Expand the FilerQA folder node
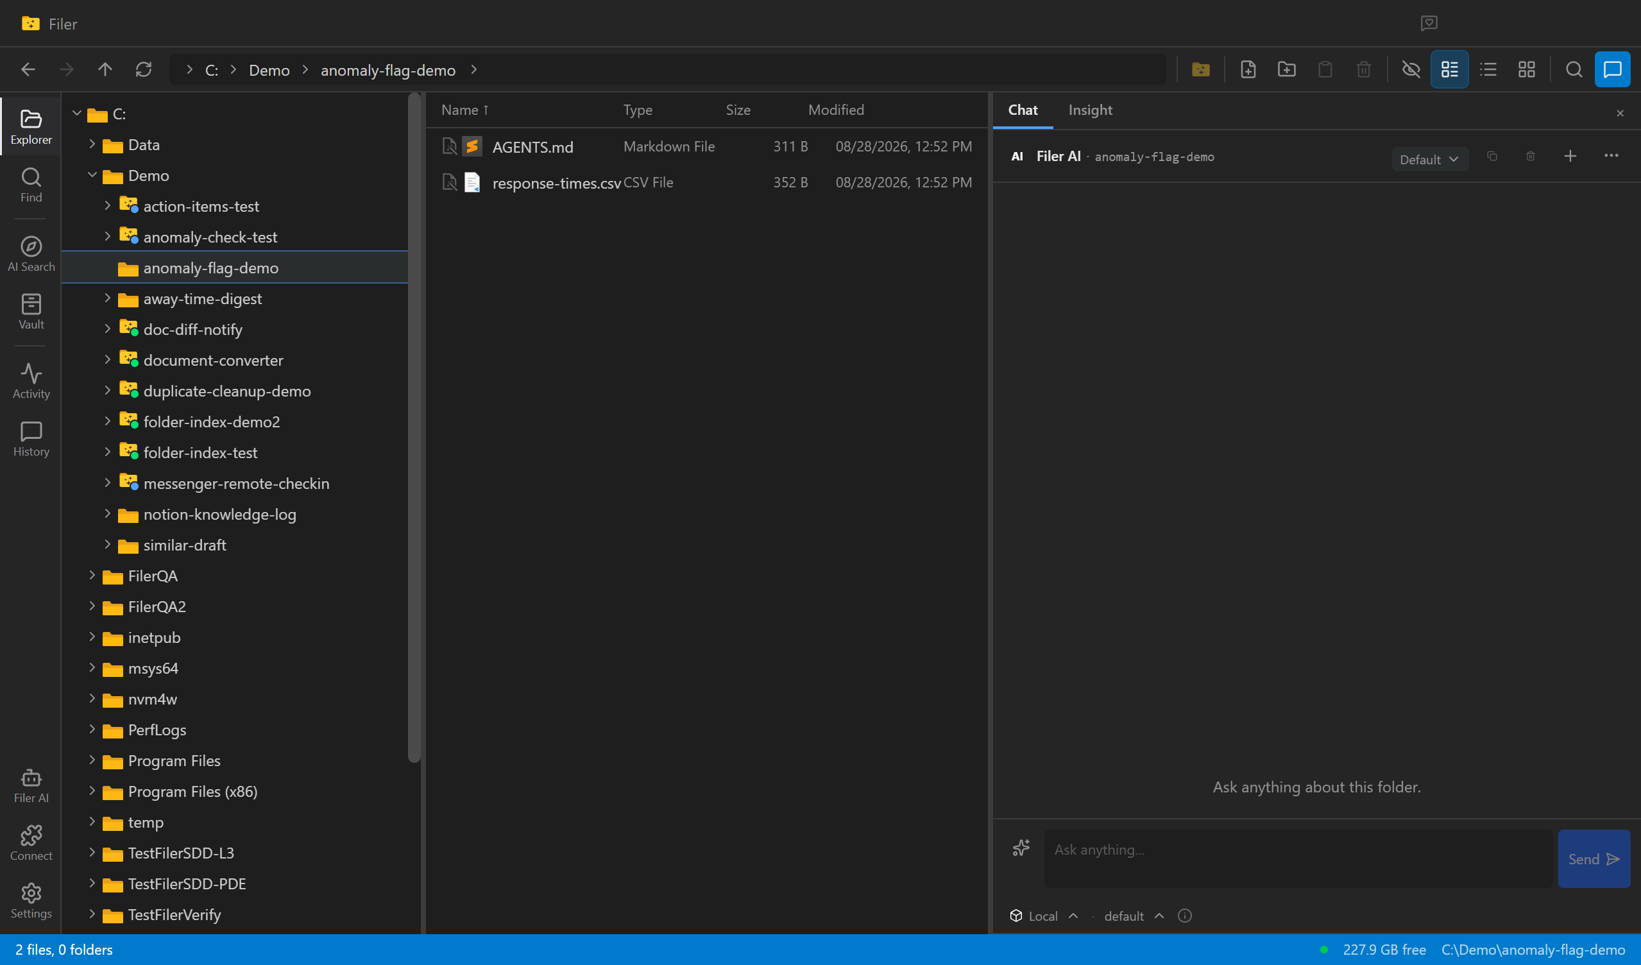The image size is (1641, 965). point(92,575)
